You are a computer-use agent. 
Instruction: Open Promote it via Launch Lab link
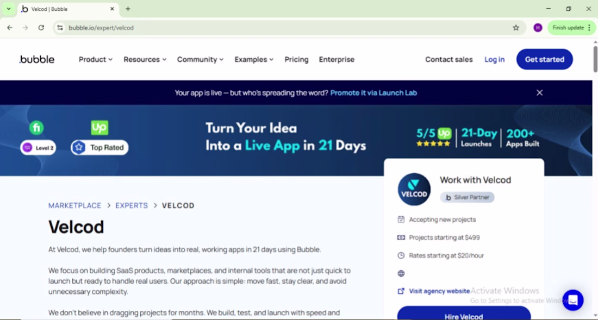pyautogui.click(x=373, y=92)
